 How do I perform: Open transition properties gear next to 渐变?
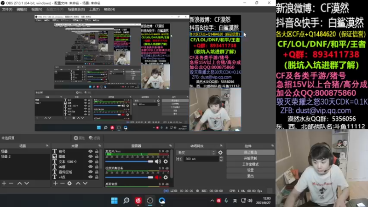[x=220, y=153]
